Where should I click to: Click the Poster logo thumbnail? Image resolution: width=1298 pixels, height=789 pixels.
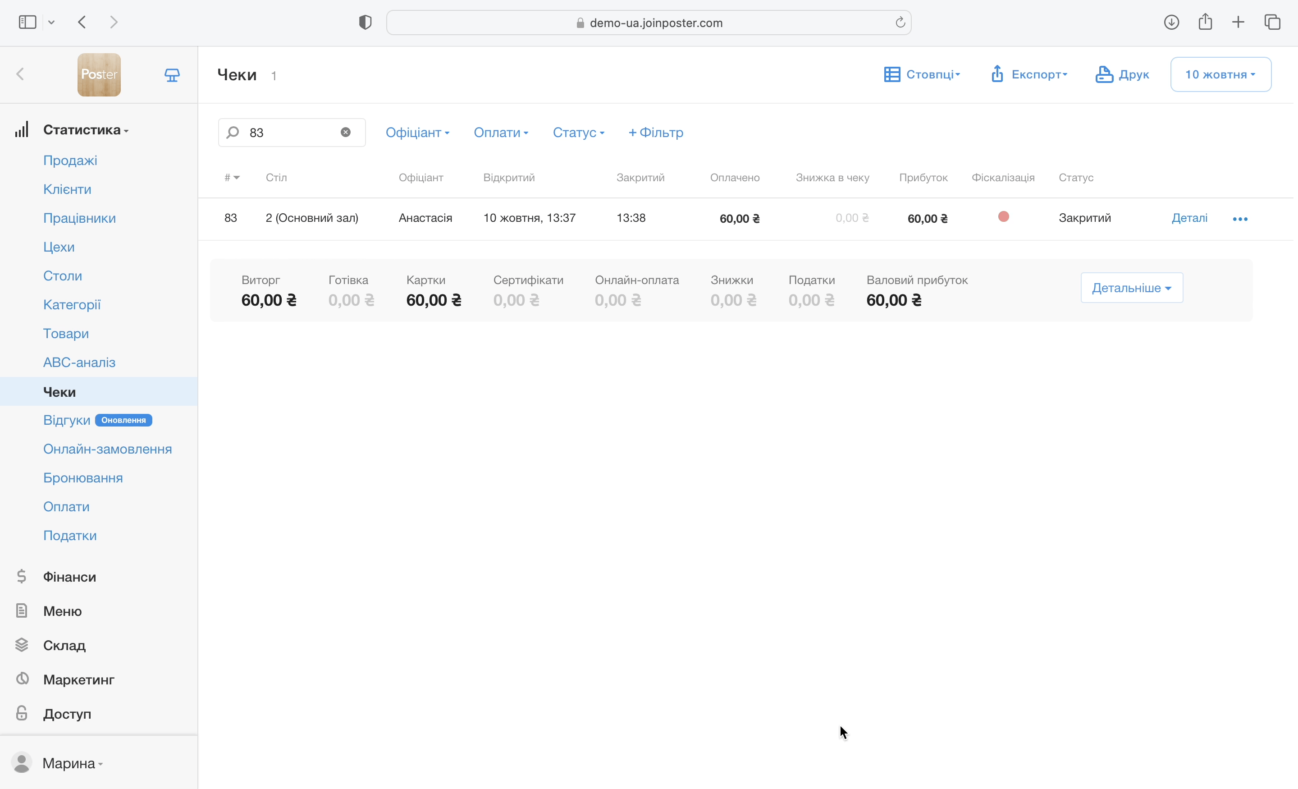[x=99, y=75]
